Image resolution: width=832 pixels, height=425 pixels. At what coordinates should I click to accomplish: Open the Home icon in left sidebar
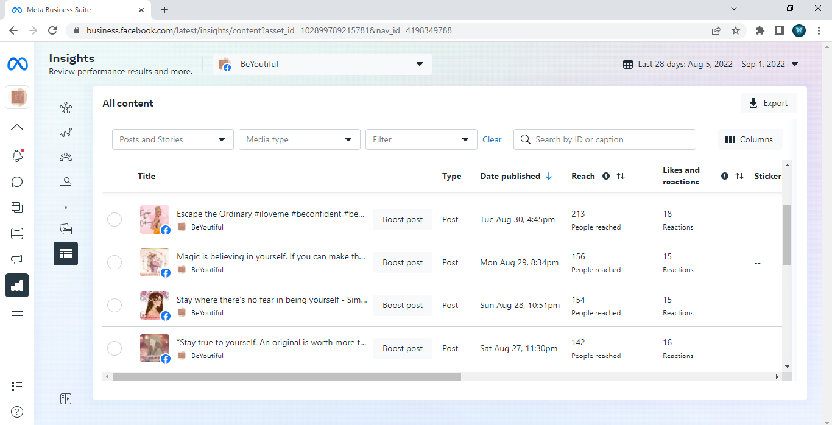(x=17, y=130)
